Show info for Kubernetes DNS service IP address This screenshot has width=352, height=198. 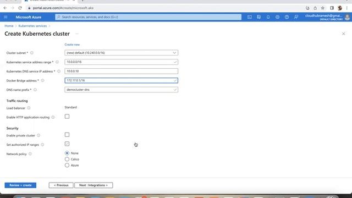coord(59,71)
